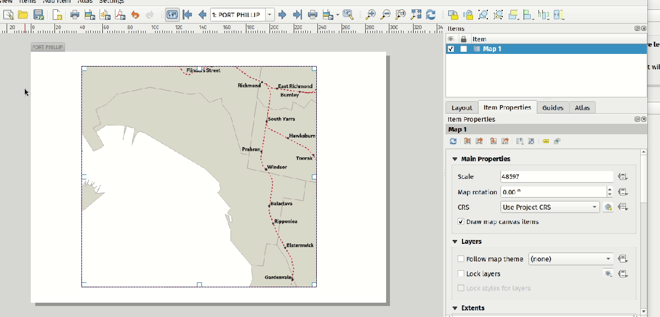Tick the Lock layers checkbox

[x=461, y=274]
